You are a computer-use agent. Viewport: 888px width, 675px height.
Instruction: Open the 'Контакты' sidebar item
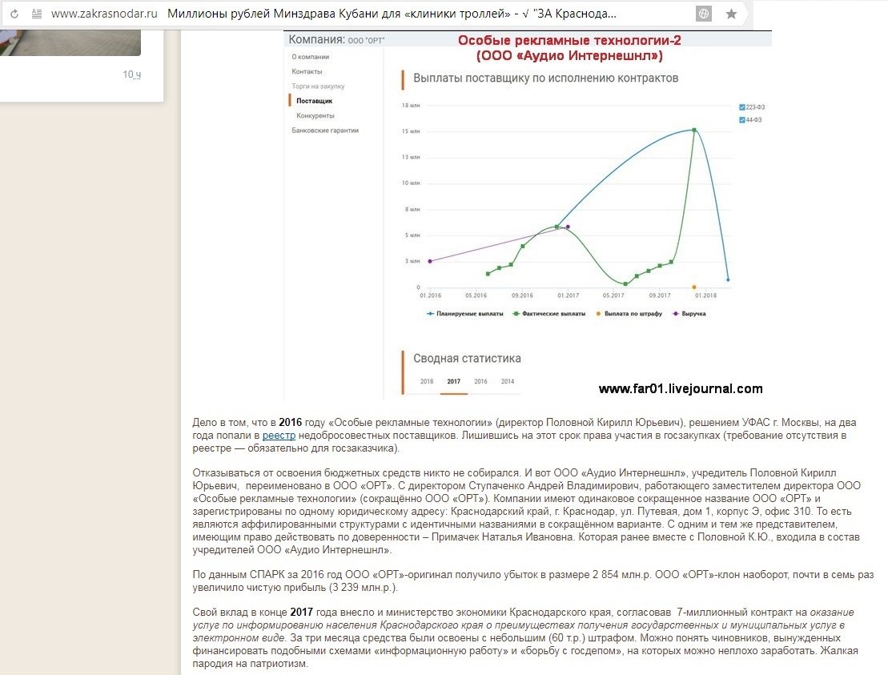point(307,71)
